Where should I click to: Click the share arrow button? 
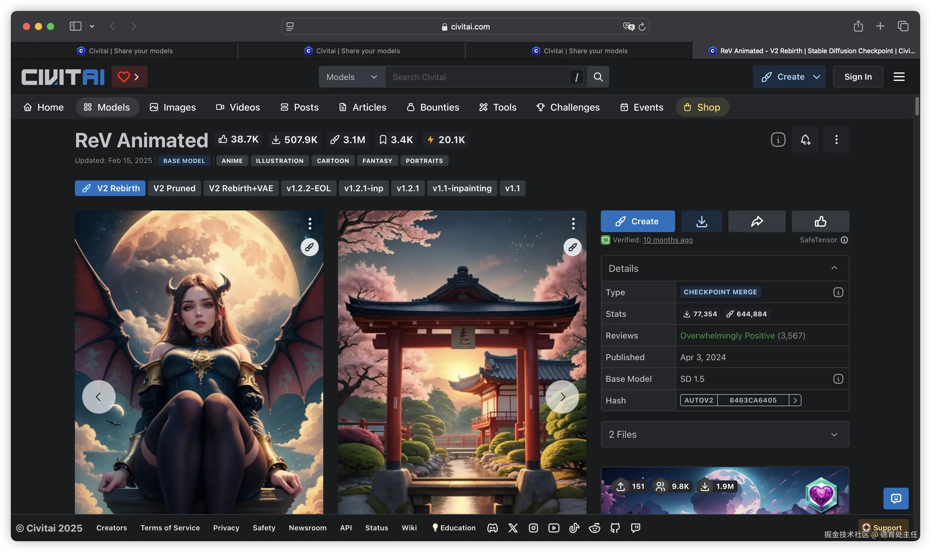point(757,221)
